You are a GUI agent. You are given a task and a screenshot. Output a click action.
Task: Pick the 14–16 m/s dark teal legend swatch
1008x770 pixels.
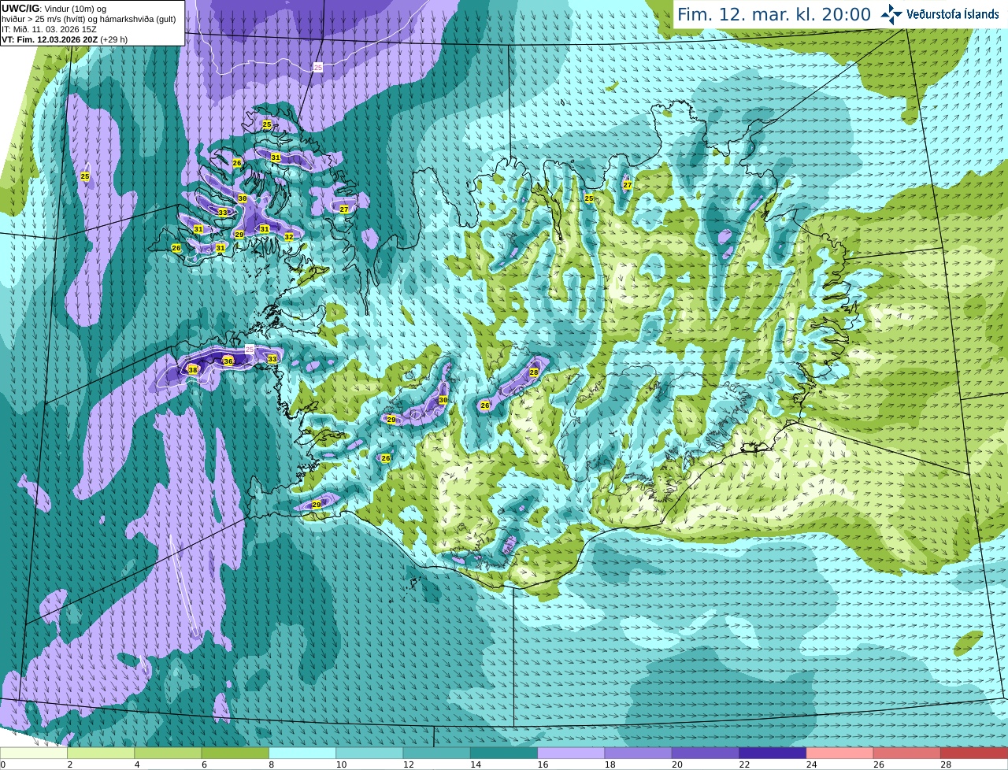(x=504, y=753)
